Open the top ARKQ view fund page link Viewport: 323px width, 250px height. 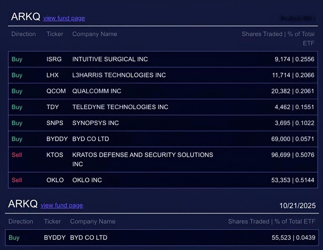[64, 18]
